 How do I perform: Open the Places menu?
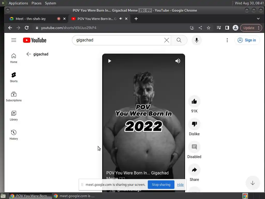click(x=36, y=3)
